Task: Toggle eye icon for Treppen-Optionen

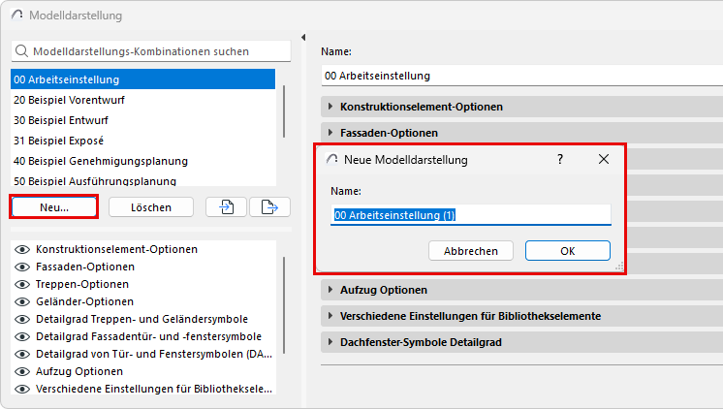Action: pyautogui.click(x=20, y=284)
